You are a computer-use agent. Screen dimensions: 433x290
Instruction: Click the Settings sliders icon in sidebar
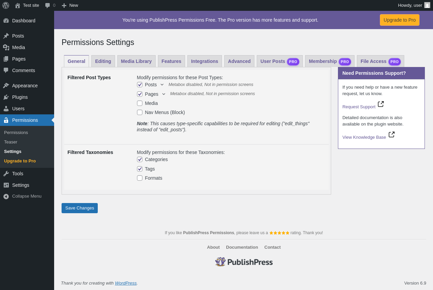(x=6, y=185)
